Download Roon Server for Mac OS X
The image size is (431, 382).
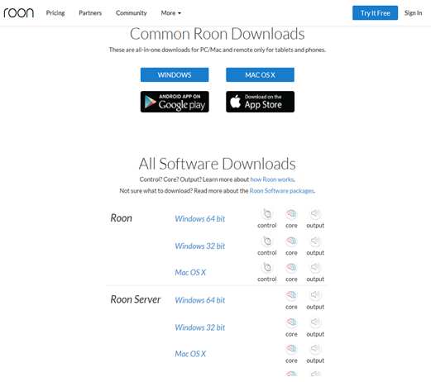pyautogui.click(x=190, y=354)
